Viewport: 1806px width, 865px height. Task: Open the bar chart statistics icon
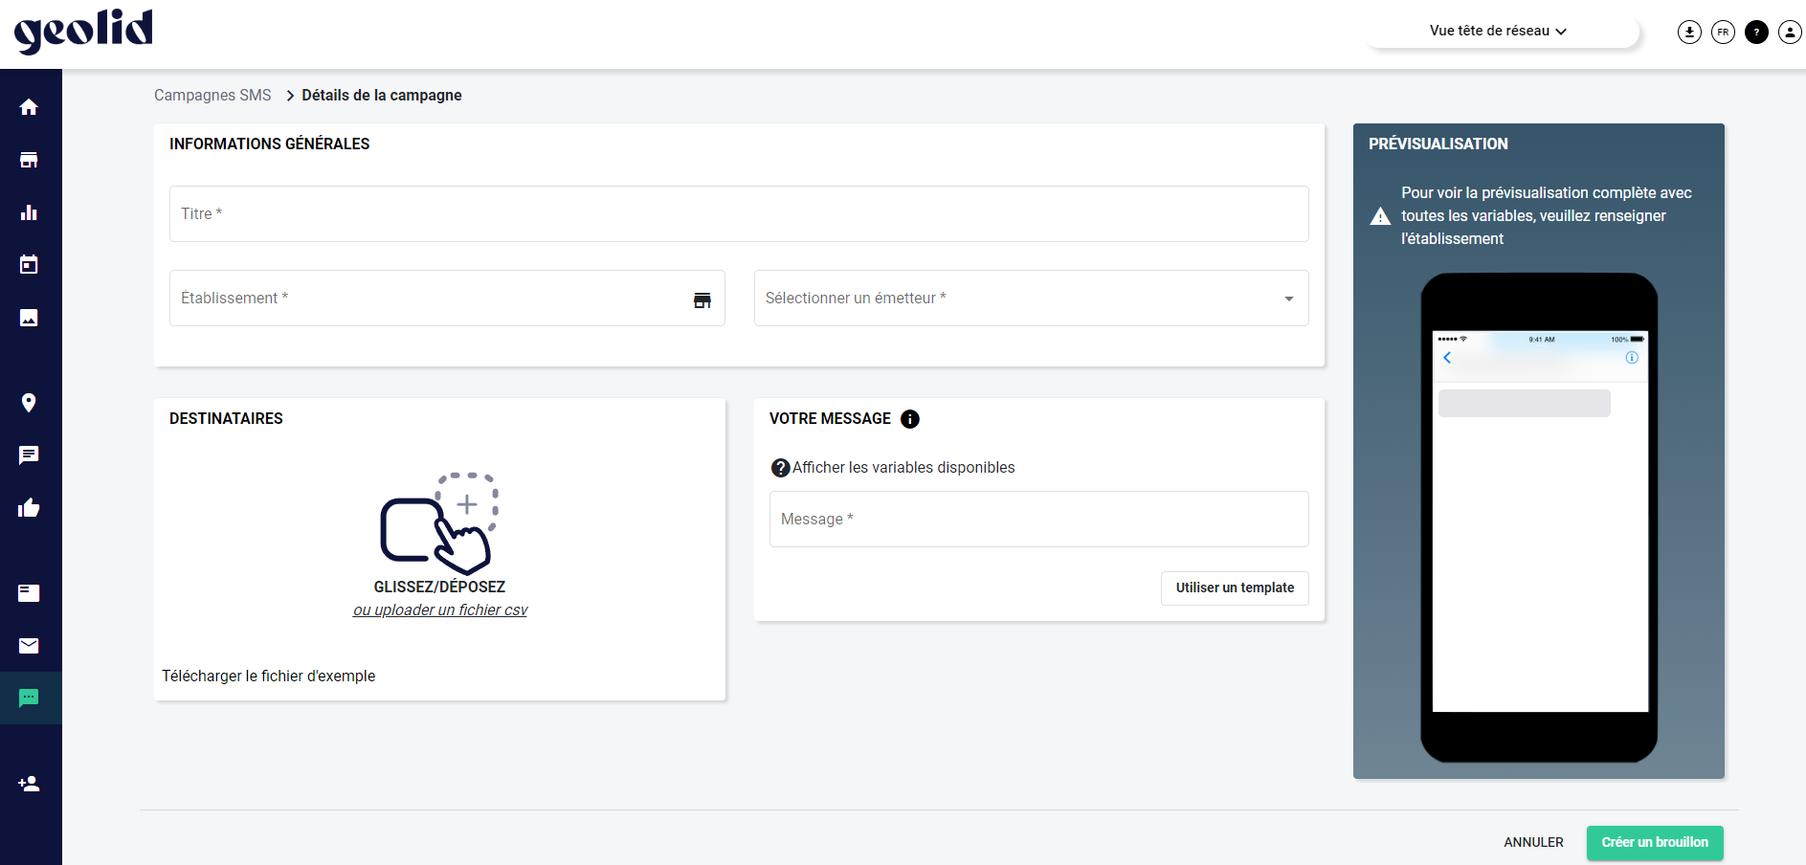[x=29, y=212]
